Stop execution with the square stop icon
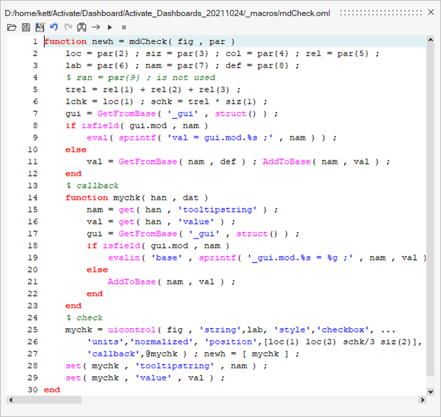441x417 pixels. (x=123, y=27)
